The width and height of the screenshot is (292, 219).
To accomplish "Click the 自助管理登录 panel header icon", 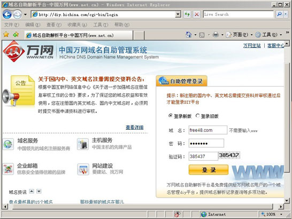I will click(x=164, y=81).
